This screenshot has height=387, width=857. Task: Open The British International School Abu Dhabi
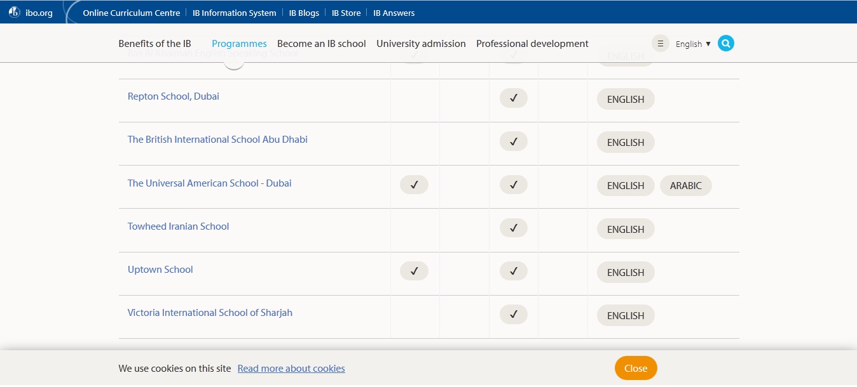[x=217, y=140]
